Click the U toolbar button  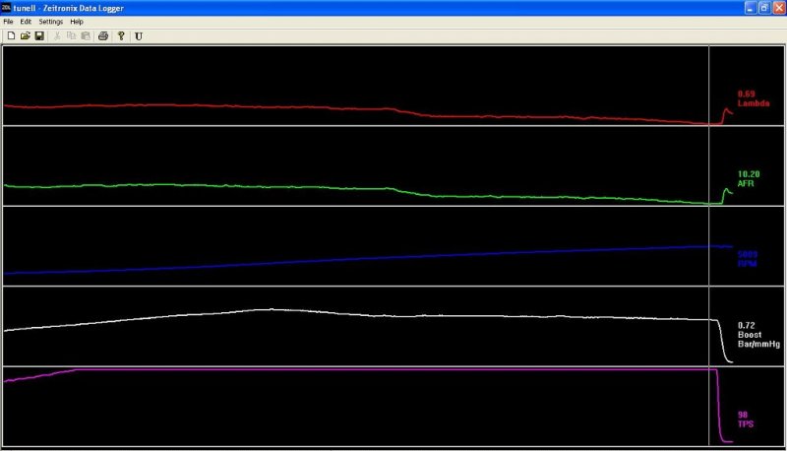coord(139,35)
